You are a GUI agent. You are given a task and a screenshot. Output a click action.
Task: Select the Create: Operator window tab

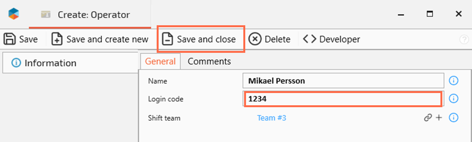tap(90, 15)
